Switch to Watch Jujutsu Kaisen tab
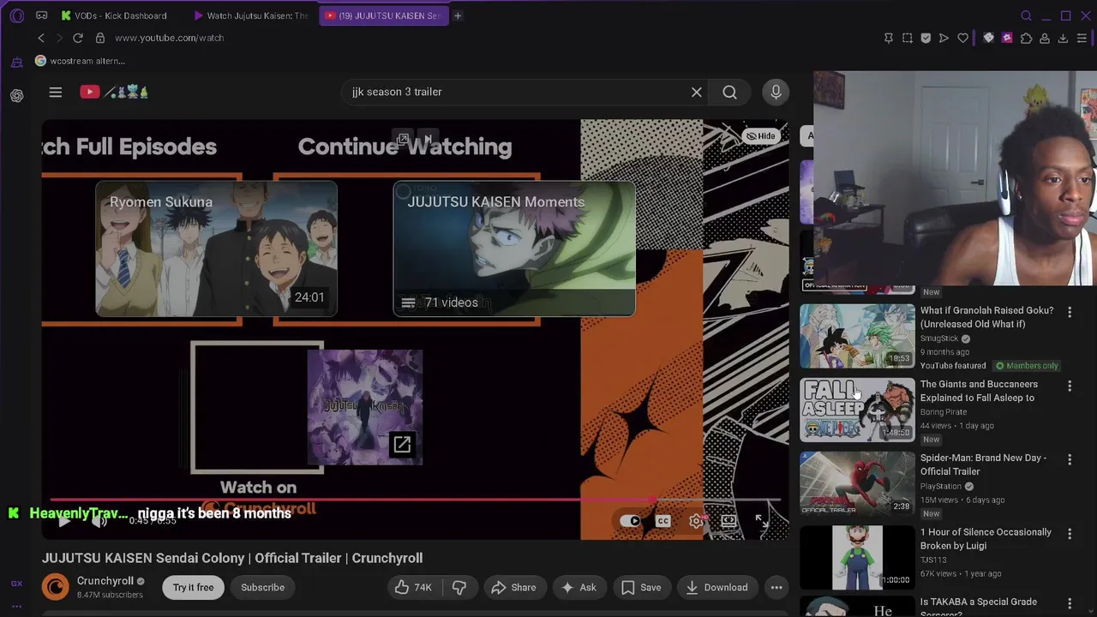The height and width of the screenshot is (617, 1097). coord(252,15)
